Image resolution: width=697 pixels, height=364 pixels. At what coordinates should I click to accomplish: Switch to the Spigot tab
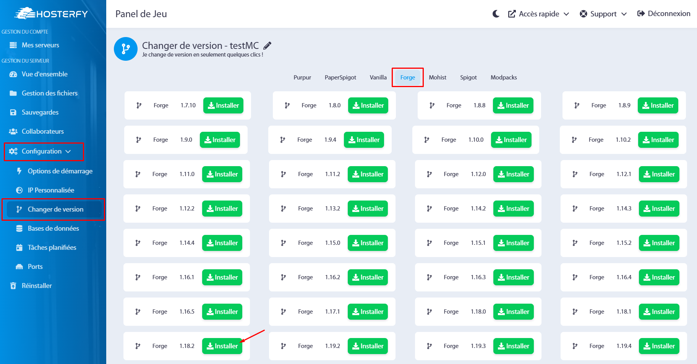coord(468,78)
